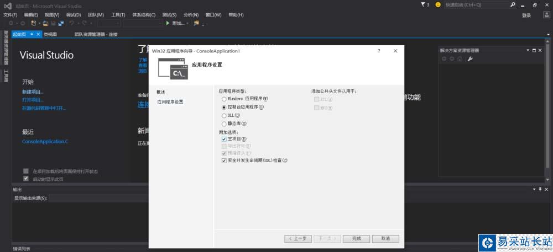Click the 完成 button

coord(357,239)
